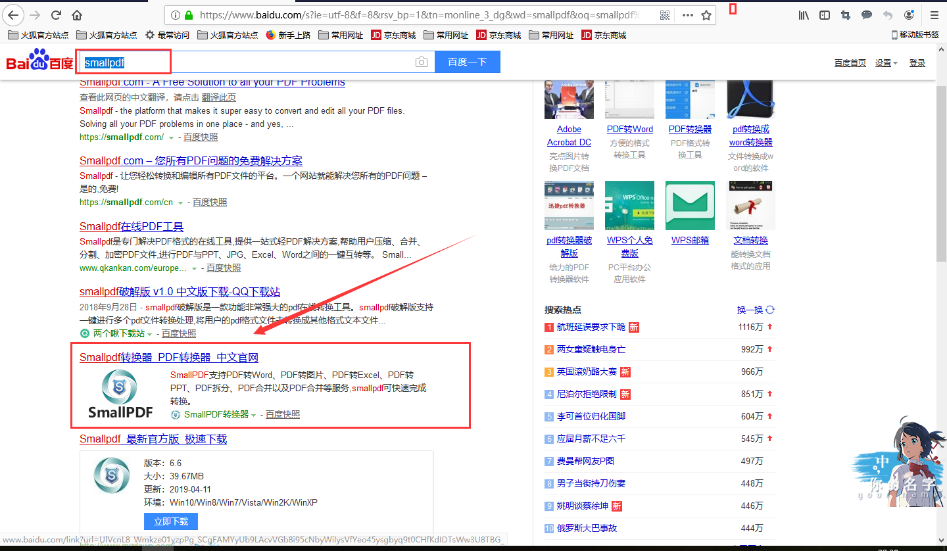Open page actions three-dot menu
947x551 pixels.
[x=687, y=14]
